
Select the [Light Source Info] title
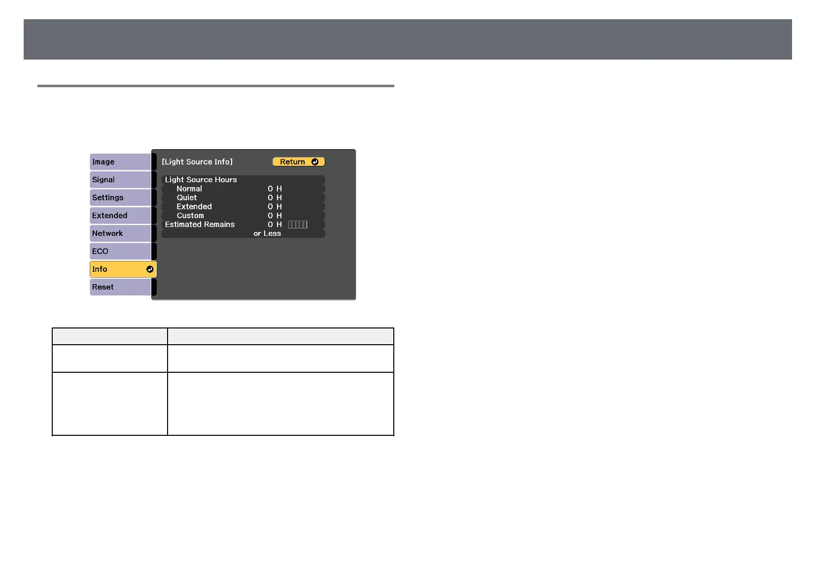197,162
